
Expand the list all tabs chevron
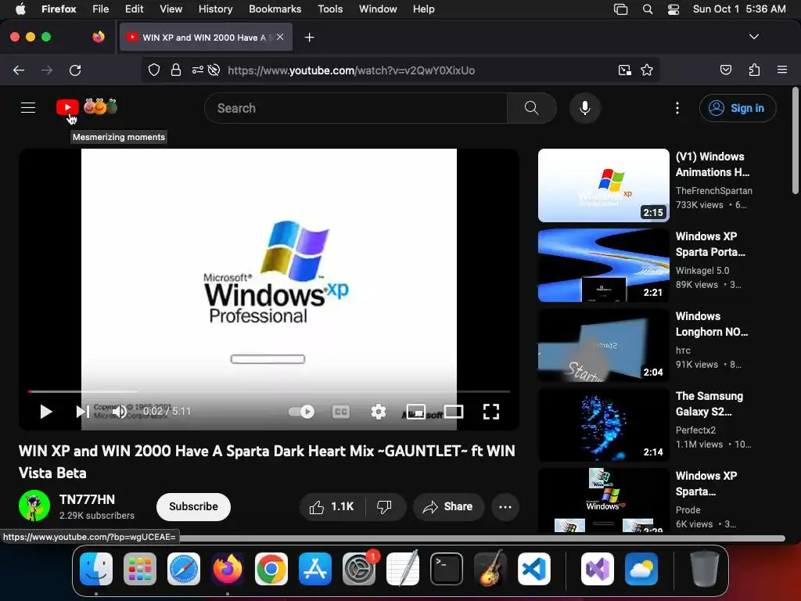point(753,37)
